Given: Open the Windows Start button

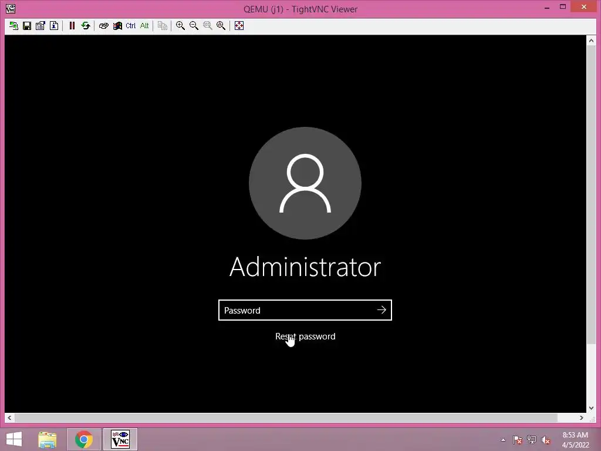Looking at the screenshot, I should (x=14, y=439).
